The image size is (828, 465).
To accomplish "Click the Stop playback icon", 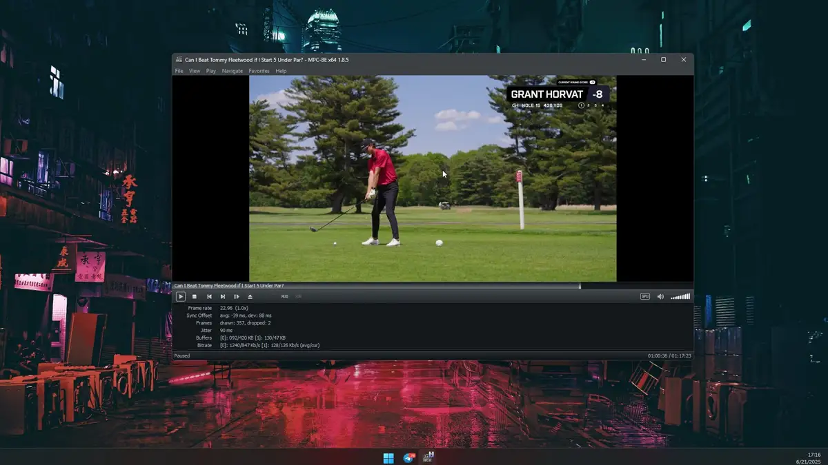I will tap(194, 296).
